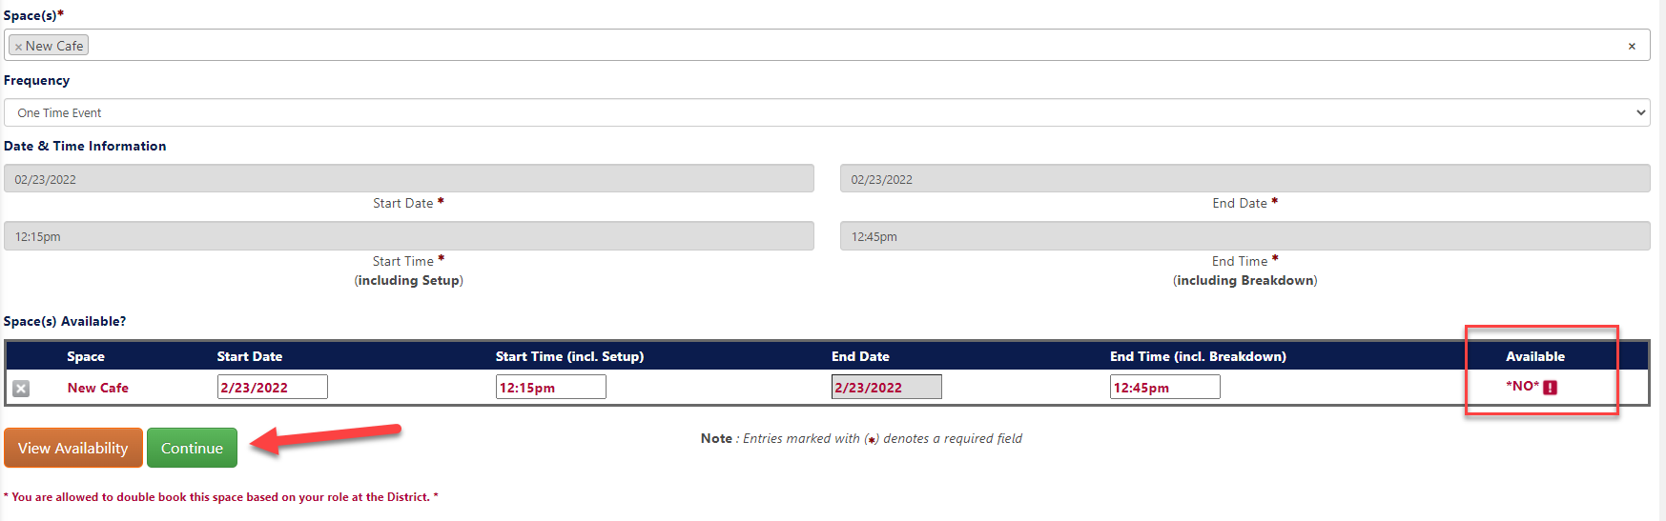The height and width of the screenshot is (521, 1666).
Task: Open the New Cafe space link
Action: (98, 388)
